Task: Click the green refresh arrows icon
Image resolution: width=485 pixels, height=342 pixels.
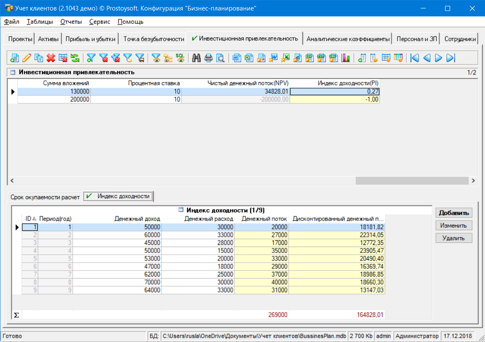Action: [x=75, y=58]
